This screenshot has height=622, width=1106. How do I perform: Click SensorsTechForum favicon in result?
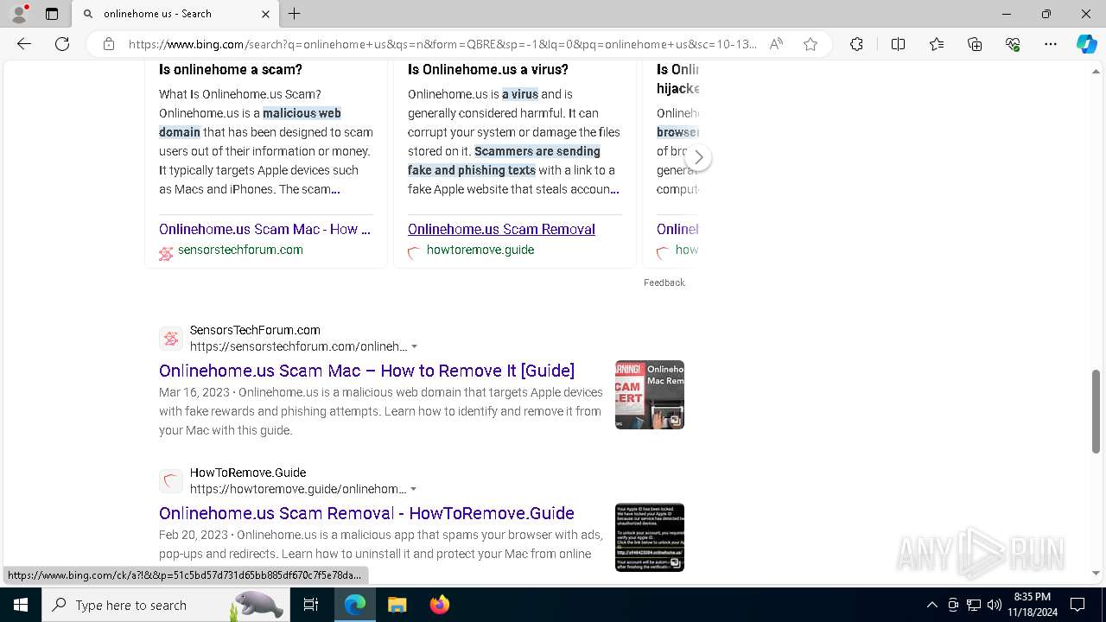tap(171, 339)
